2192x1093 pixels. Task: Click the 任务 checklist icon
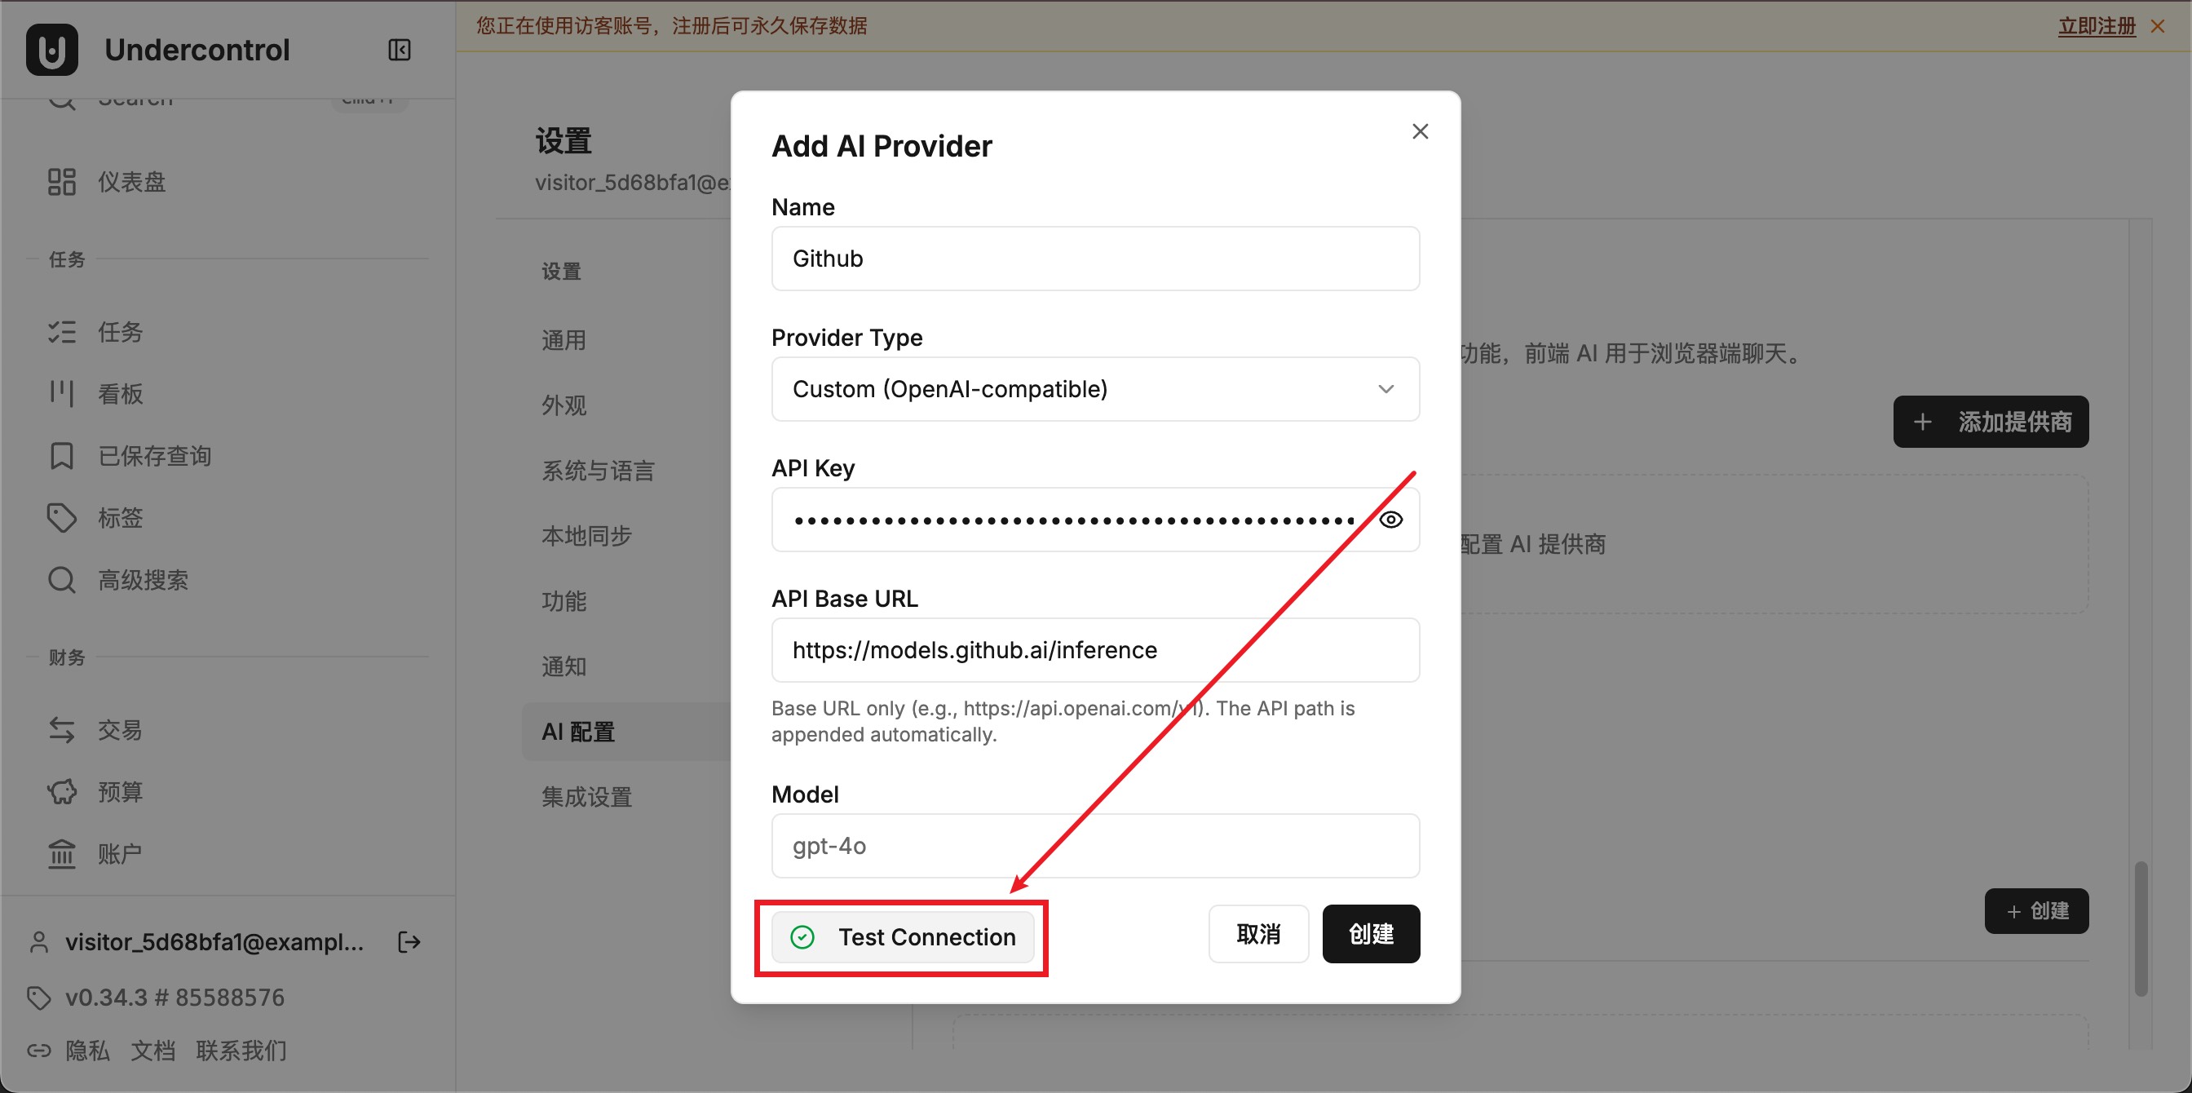(61, 332)
